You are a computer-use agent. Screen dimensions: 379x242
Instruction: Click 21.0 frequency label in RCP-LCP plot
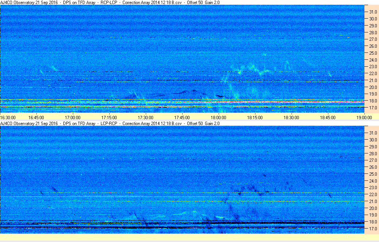point(373,80)
